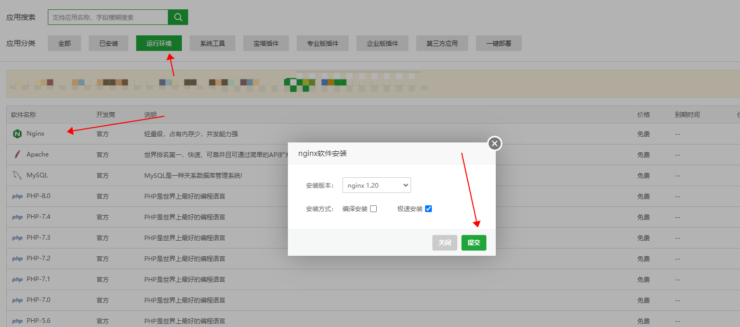Click the 到期时间 column header

(x=688, y=115)
